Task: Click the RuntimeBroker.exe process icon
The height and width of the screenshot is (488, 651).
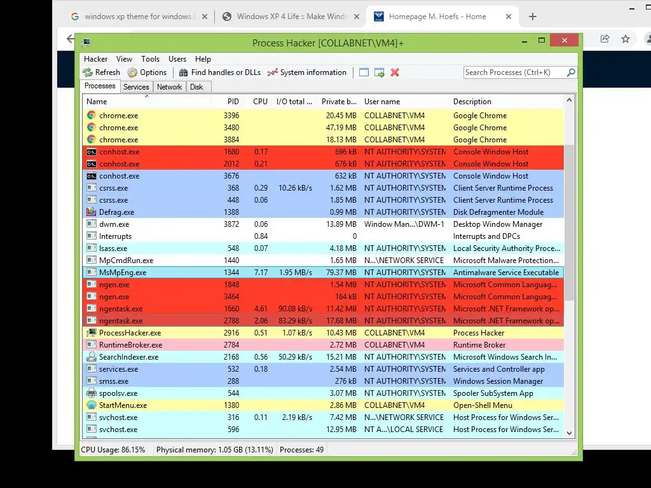Action: (x=92, y=345)
